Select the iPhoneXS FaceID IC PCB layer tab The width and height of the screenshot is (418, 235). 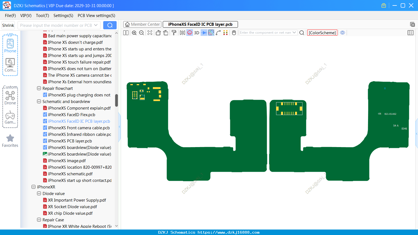tap(200, 24)
